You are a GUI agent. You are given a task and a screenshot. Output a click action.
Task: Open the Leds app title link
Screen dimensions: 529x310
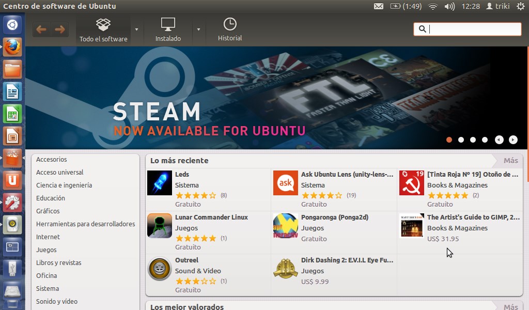[182, 175]
